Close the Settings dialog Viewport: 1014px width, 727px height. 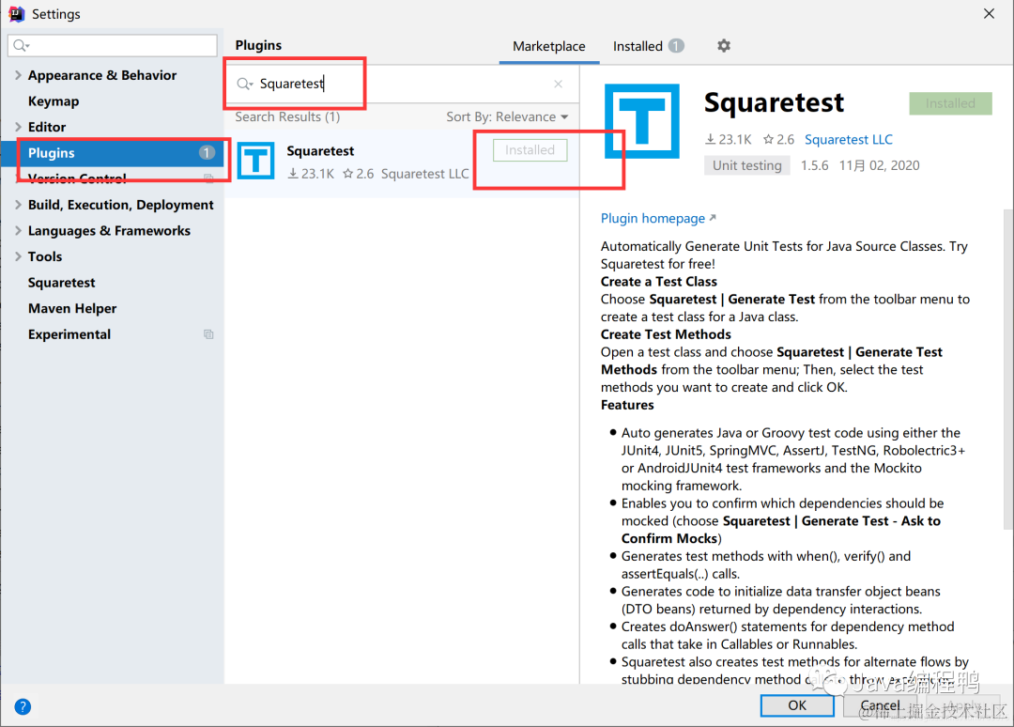coord(989,13)
